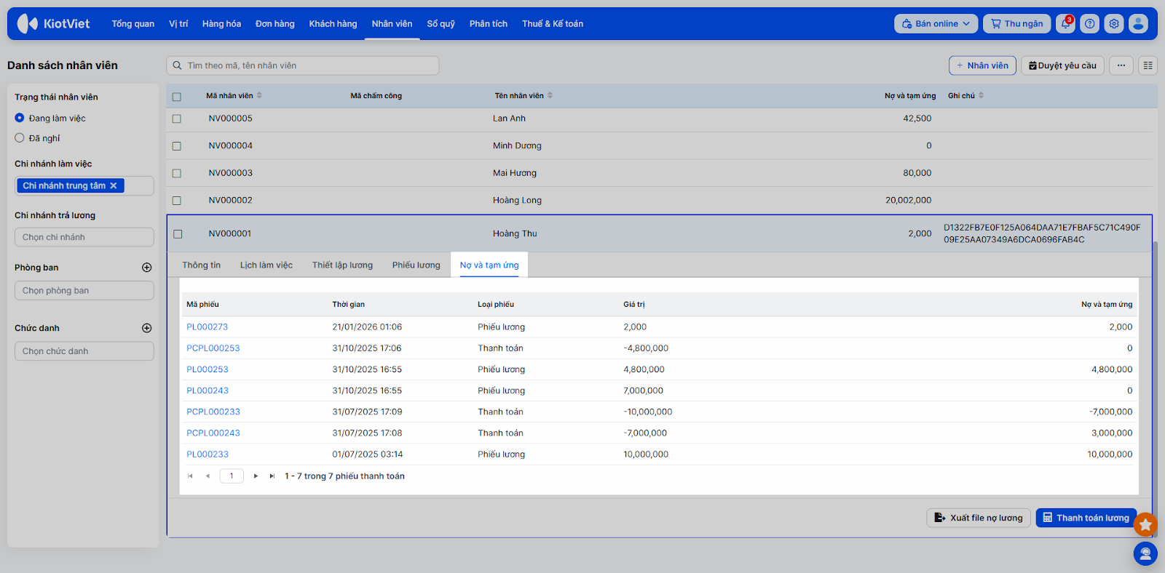Click the column display options icon
The image size is (1165, 573).
[x=1148, y=65]
